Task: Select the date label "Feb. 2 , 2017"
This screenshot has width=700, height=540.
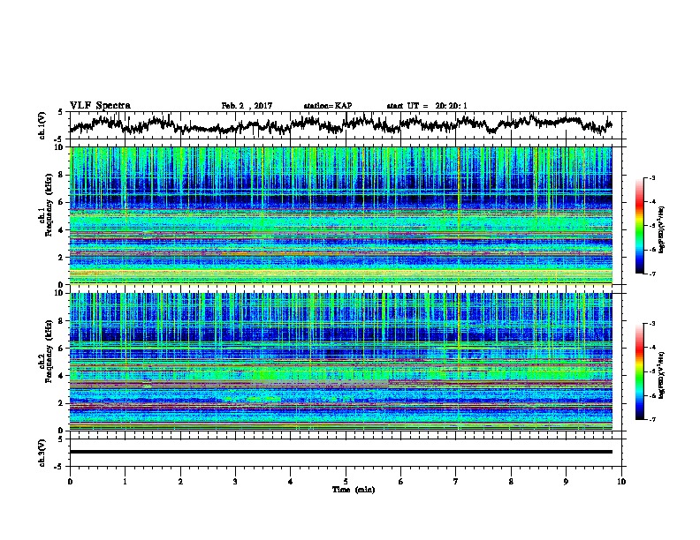Action: (x=247, y=106)
